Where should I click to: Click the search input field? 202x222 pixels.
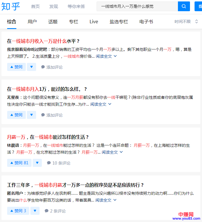pos(137,6)
